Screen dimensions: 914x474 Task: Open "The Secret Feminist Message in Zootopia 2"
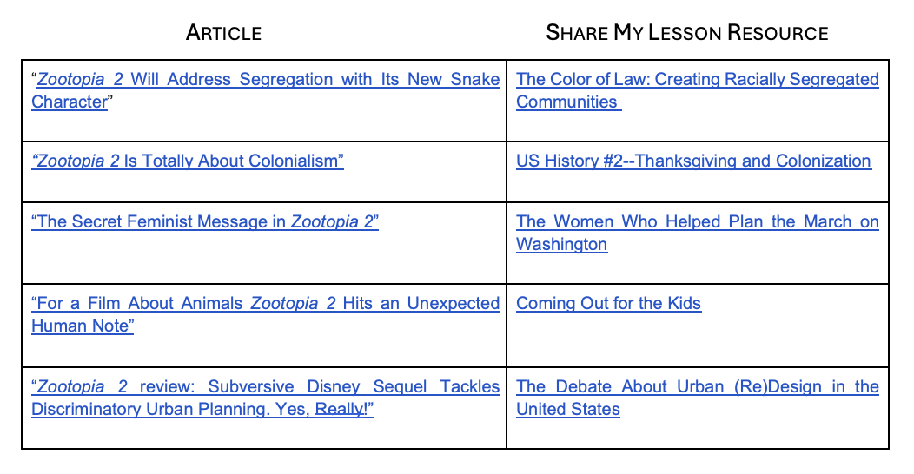pos(205,222)
